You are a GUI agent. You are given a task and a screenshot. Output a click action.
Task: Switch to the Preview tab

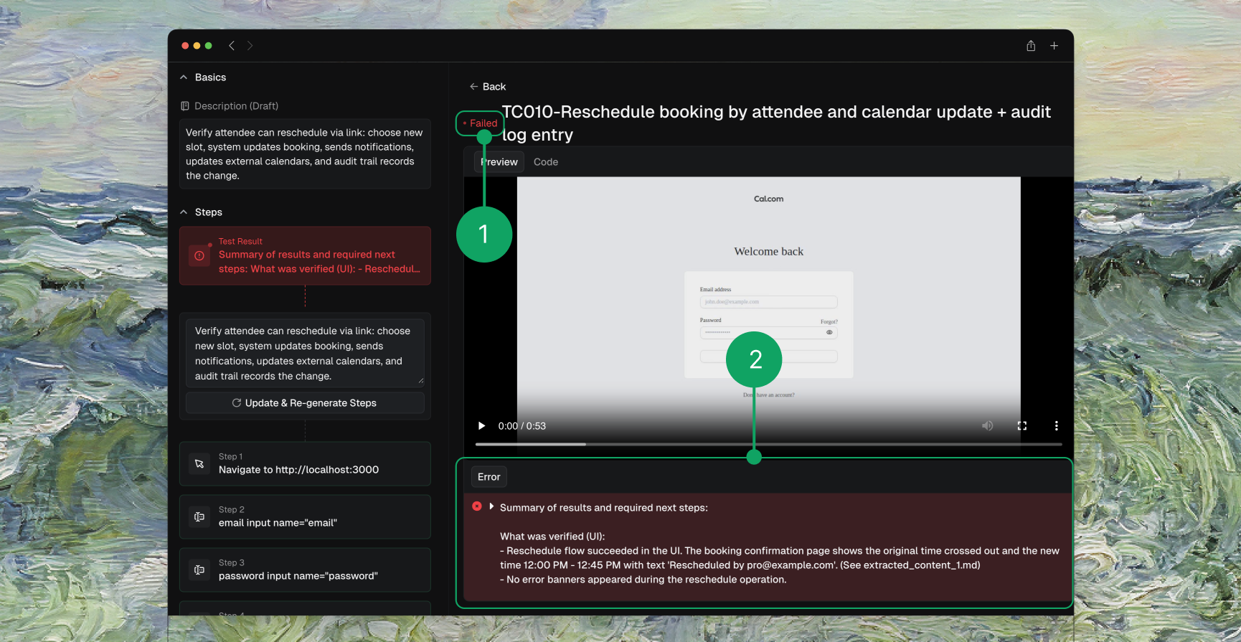(x=499, y=162)
